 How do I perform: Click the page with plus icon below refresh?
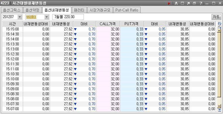click(x=219, y=27)
